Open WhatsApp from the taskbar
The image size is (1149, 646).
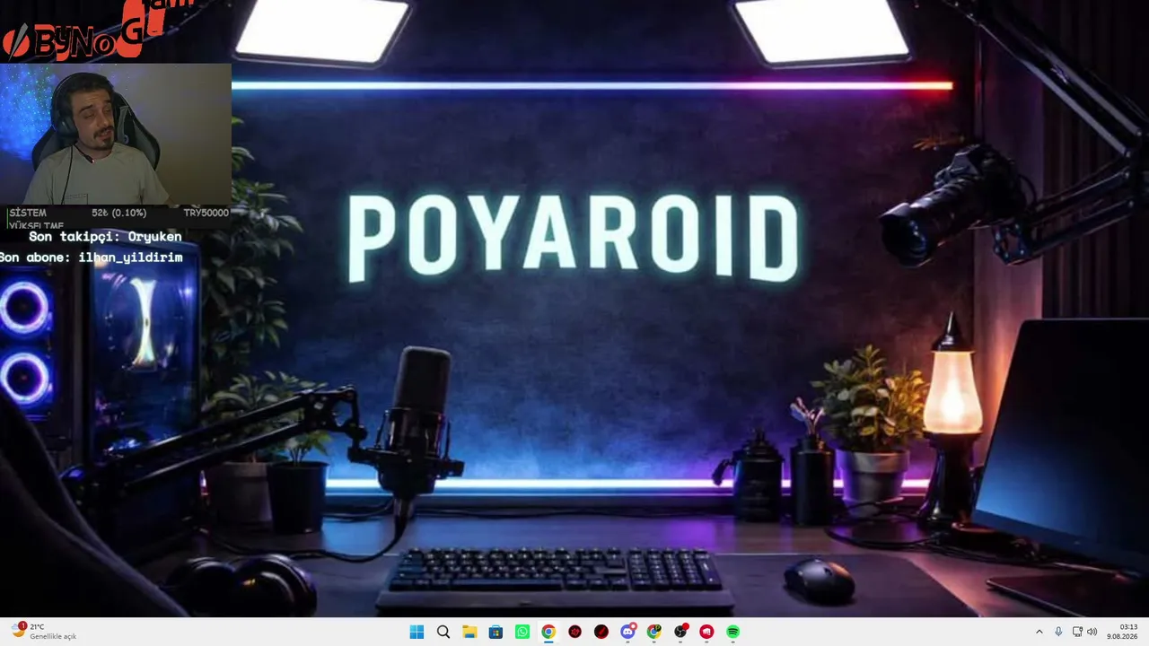pos(522,632)
